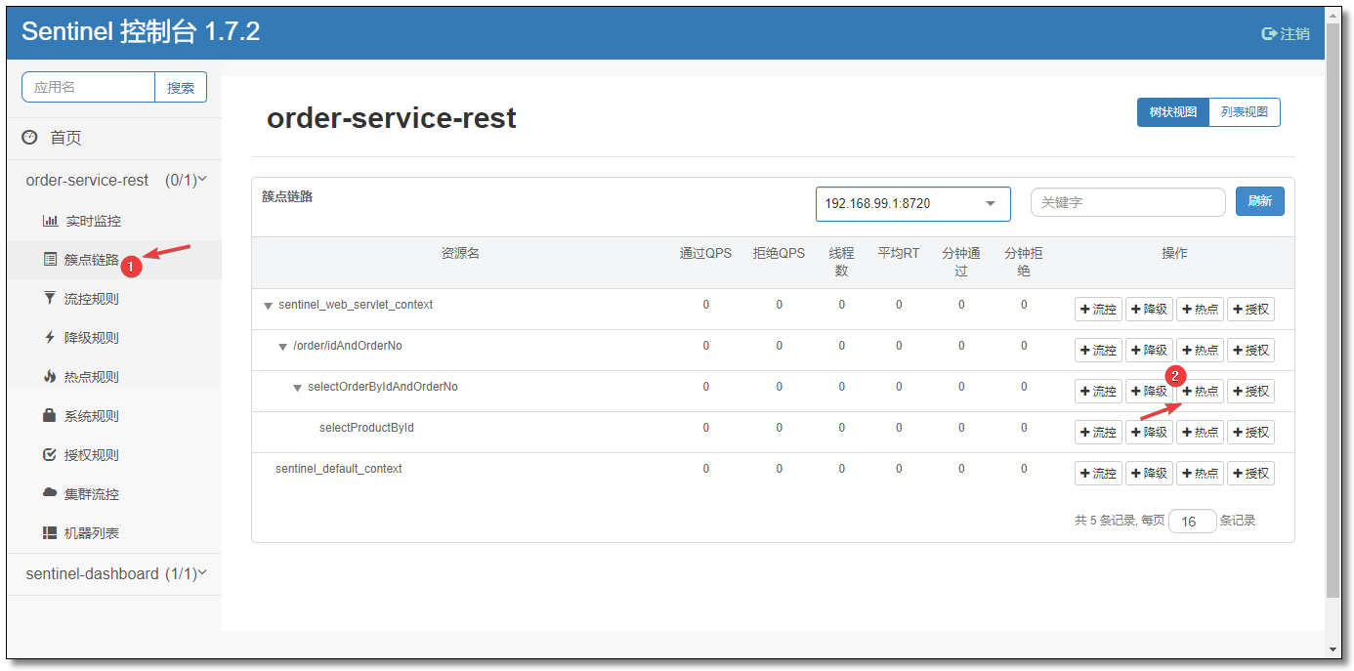Screen dimensions: 1354x671
Task: Add 降级 rule for sentinel_web_servlet_context
Action: pyautogui.click(x=1149, y=310)
